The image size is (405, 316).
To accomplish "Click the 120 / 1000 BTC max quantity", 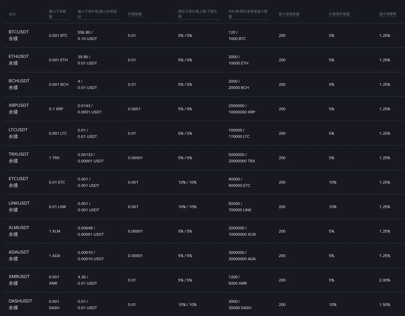I will [237, 35].
